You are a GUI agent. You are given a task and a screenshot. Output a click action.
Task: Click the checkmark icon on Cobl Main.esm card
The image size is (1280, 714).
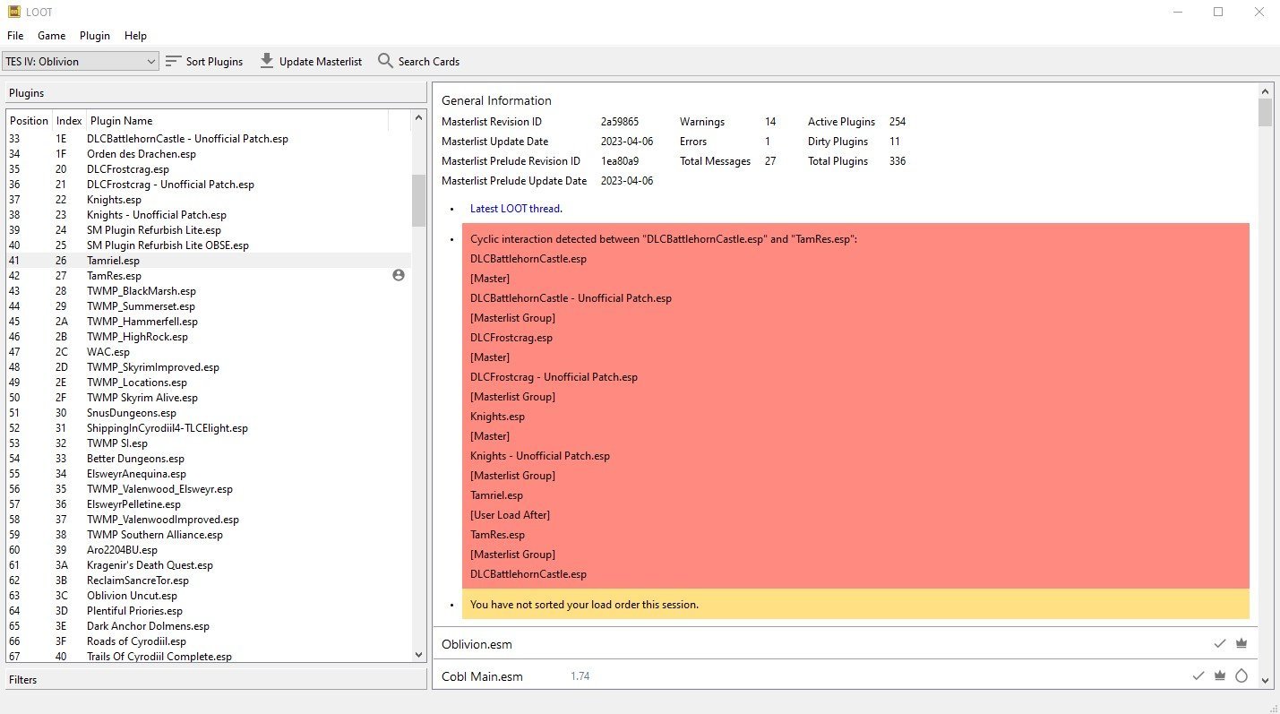pos(1198,675)
